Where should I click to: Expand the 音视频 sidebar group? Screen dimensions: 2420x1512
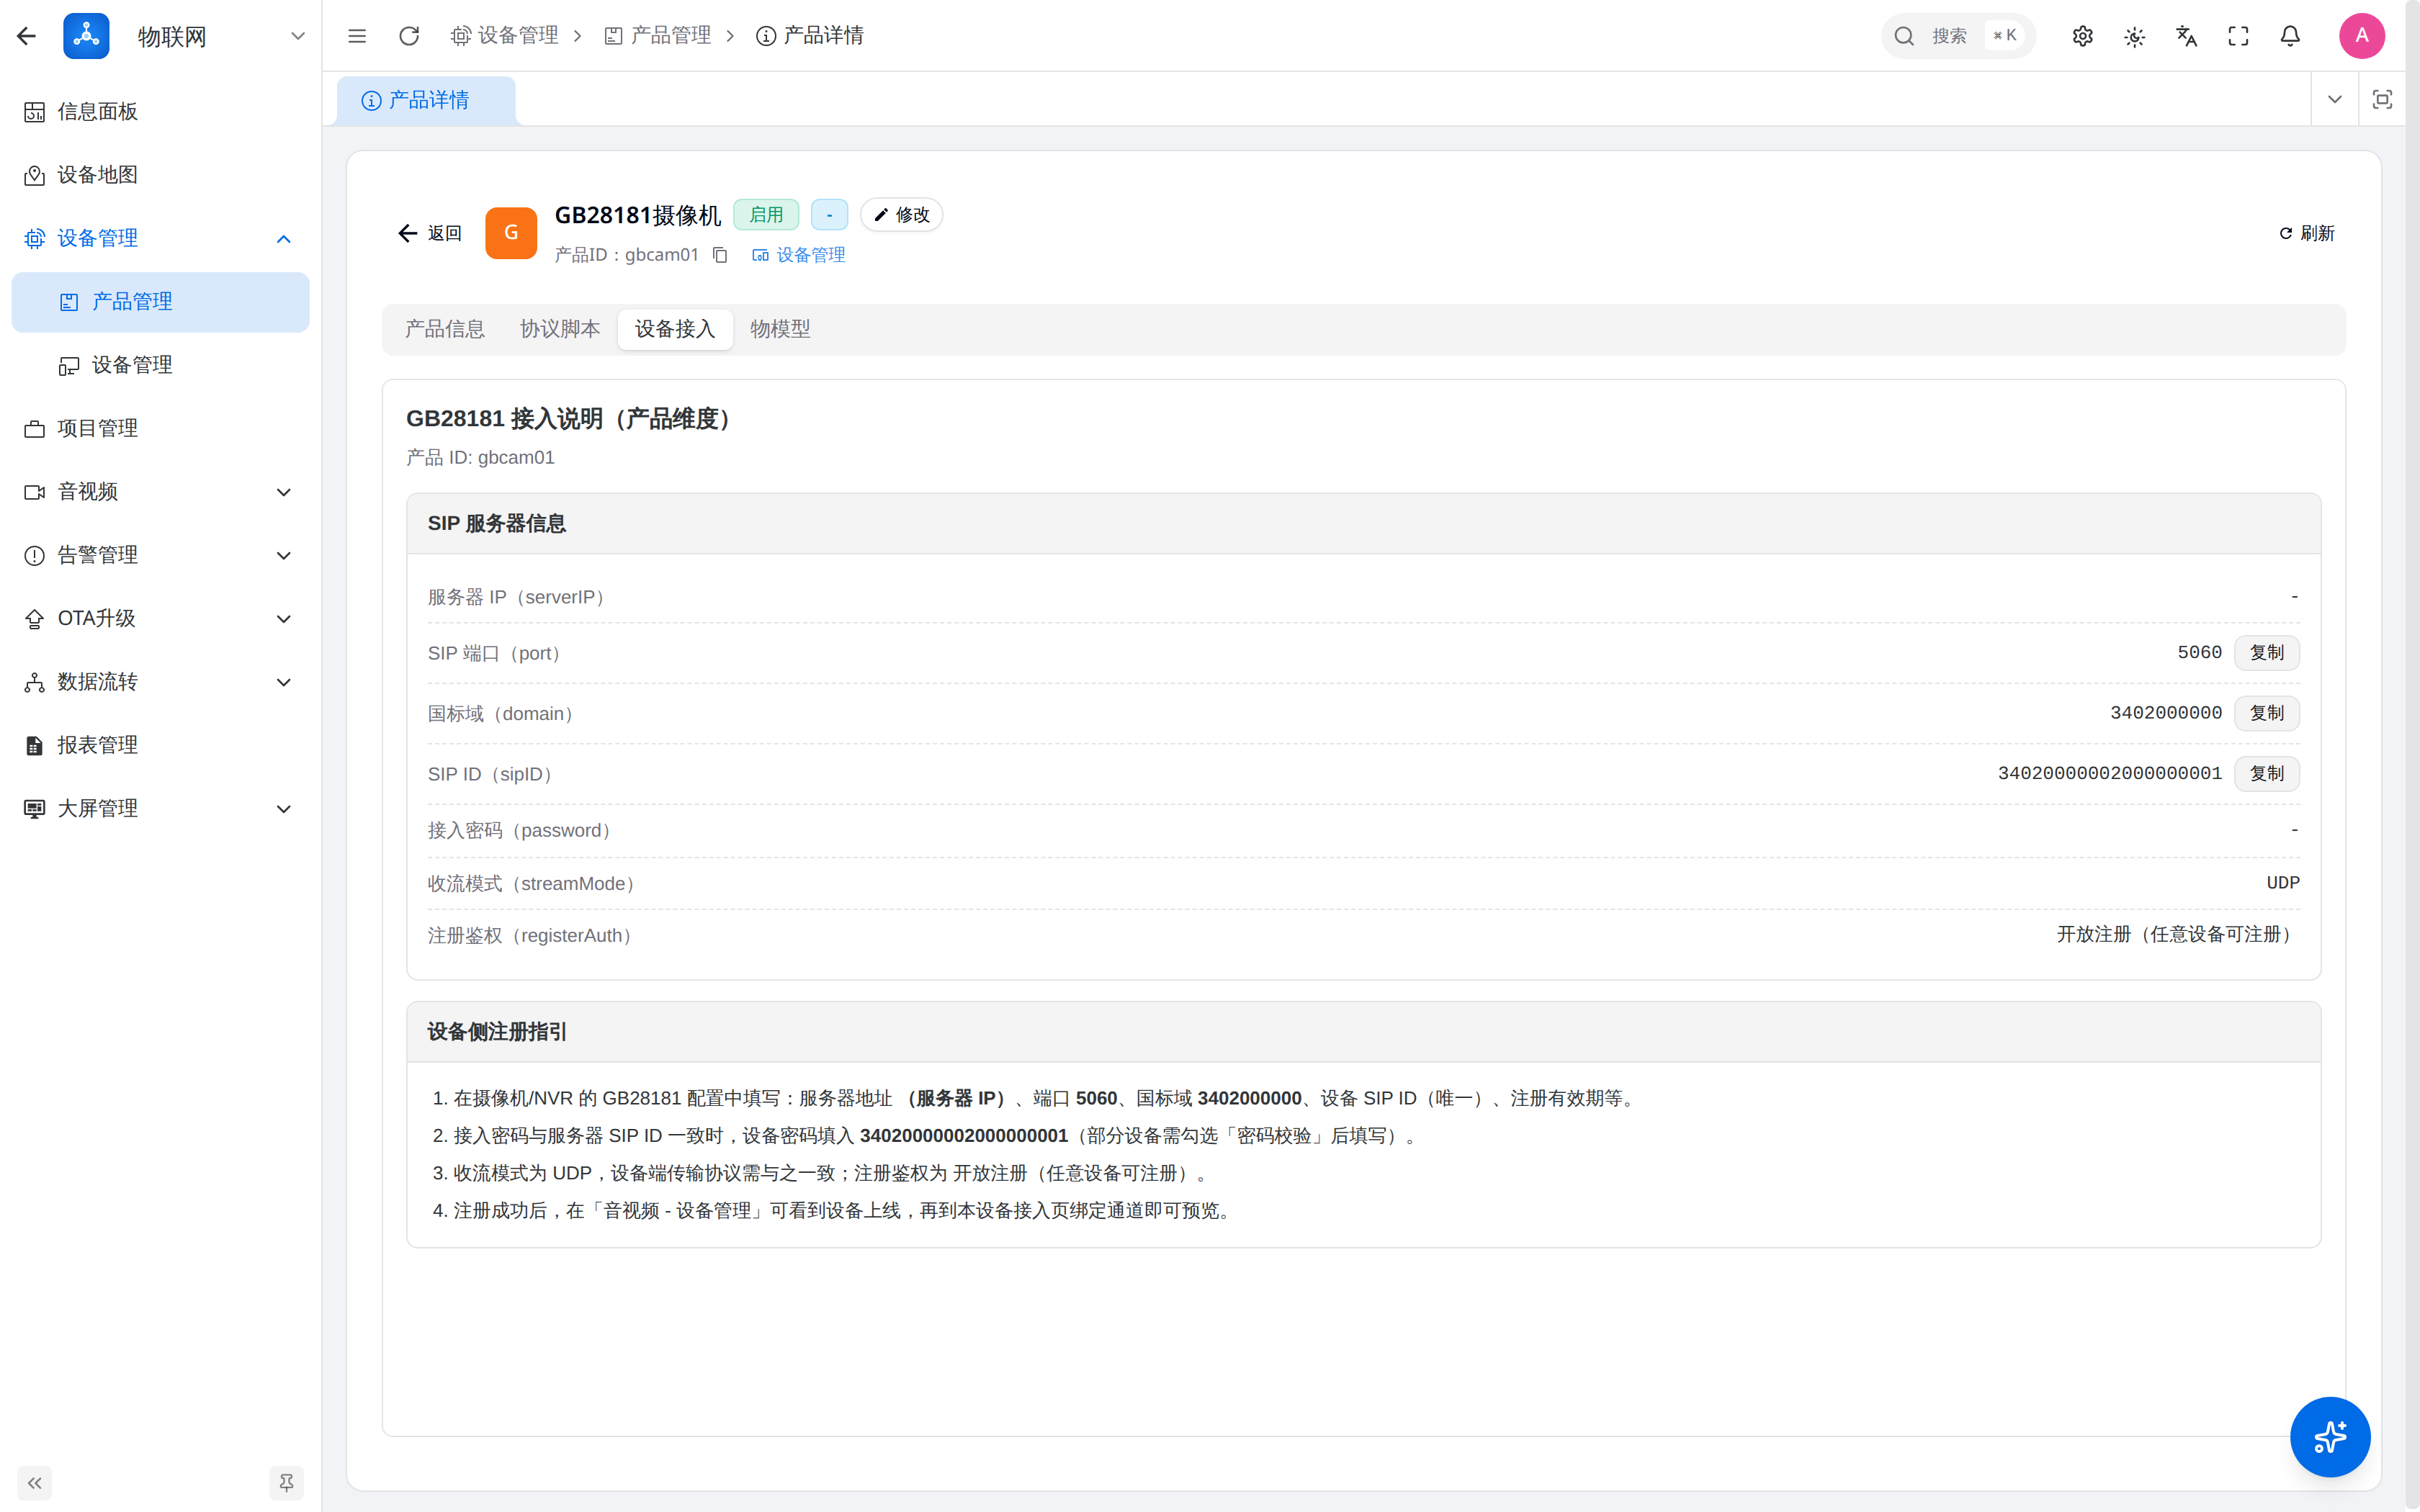[x=160, y=492]
